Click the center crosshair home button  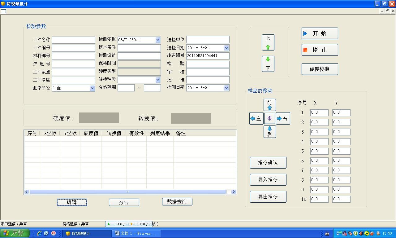coord(269,118)
